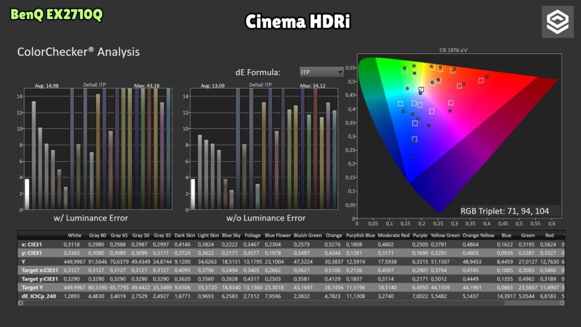
Task: Click the Target y:CIE31 row label
Action: (40, 279)
